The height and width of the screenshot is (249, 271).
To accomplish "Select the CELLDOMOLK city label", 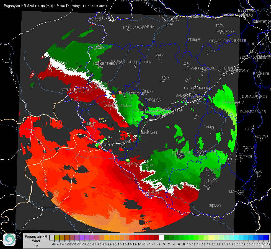I will pos(140,62).
